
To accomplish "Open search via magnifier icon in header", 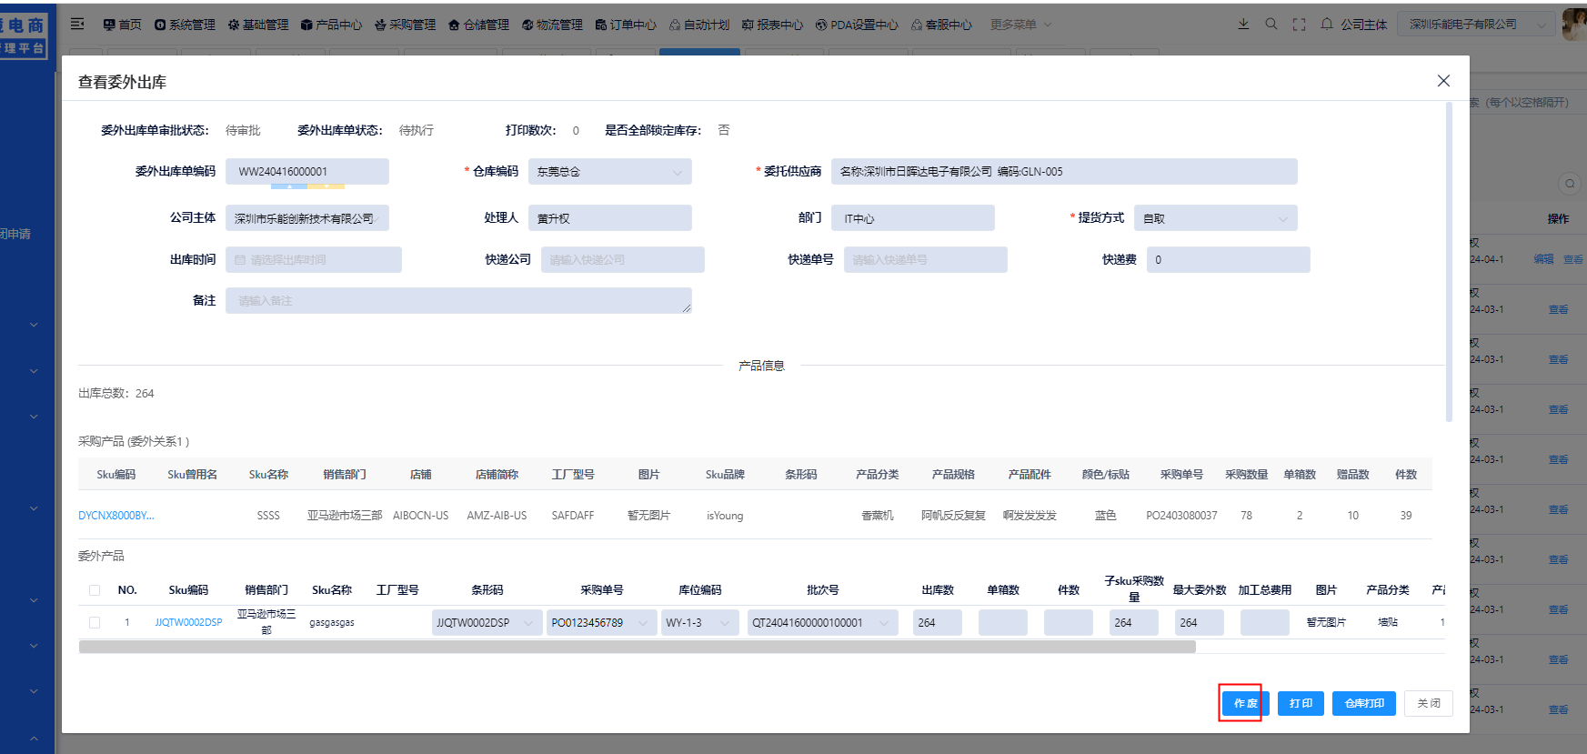I will tap(1271, 25).
